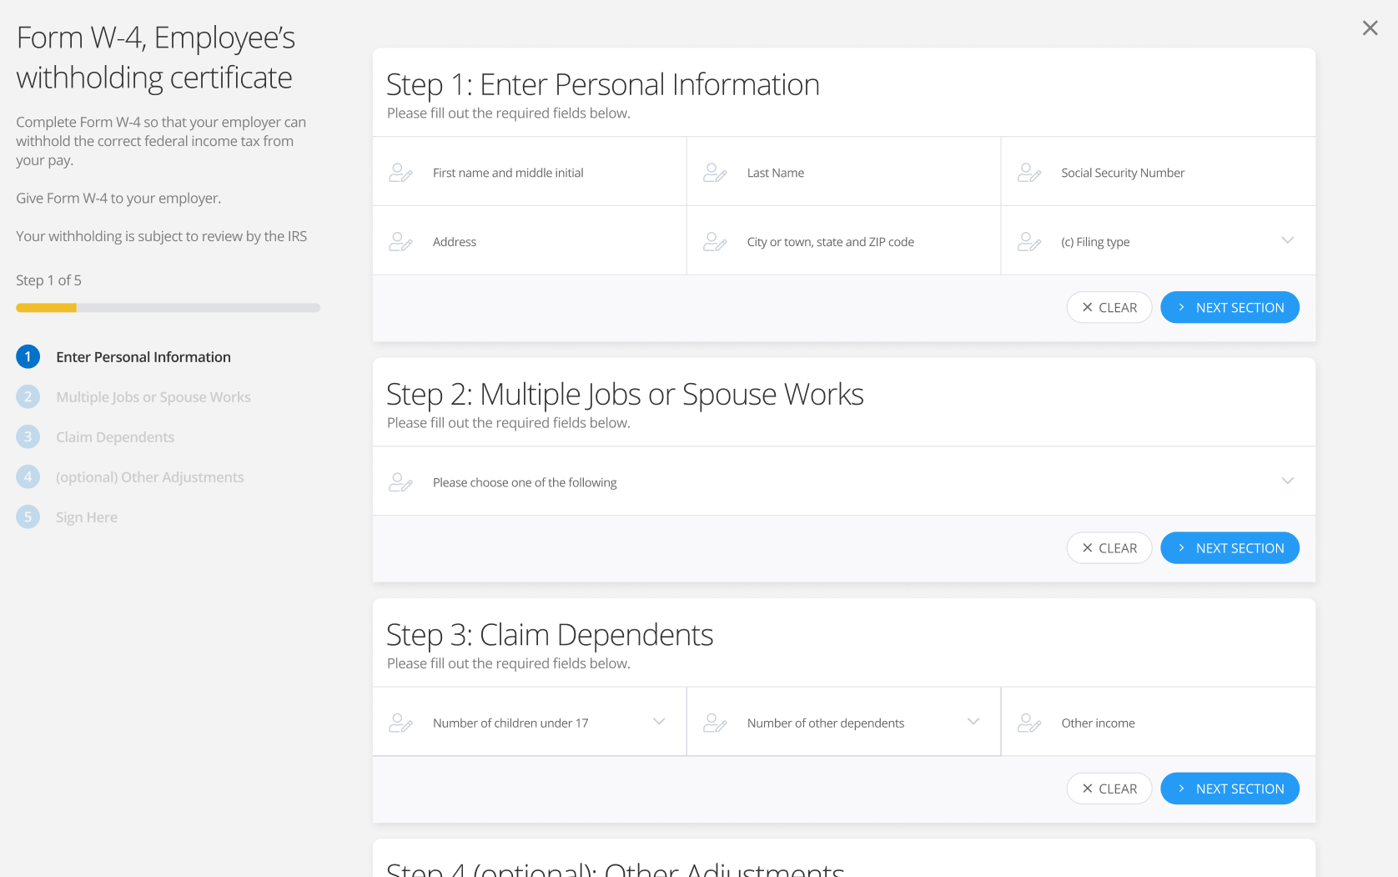Expand the Please choose one of the following dropdown
This screenshot has width=1398, height=877.
point(1288,481)
